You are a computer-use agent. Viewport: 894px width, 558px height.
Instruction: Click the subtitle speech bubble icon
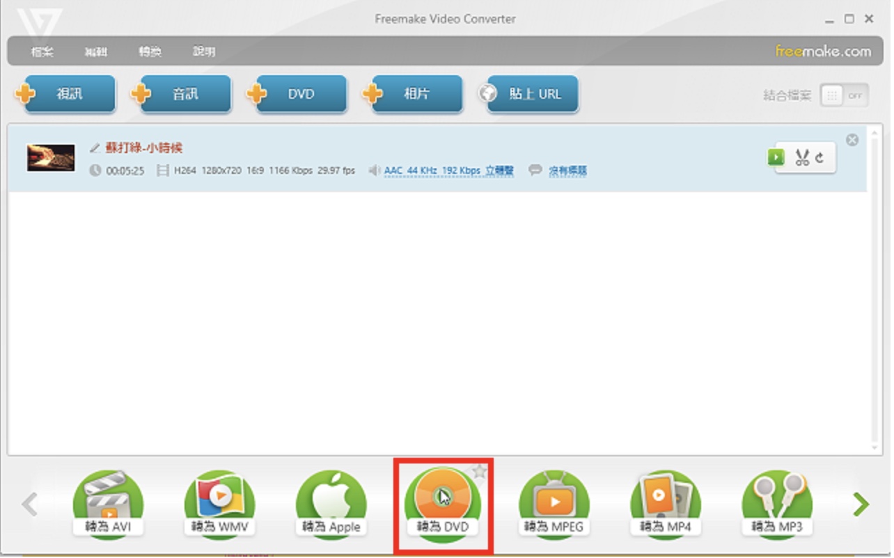click(x=535, y=170)
